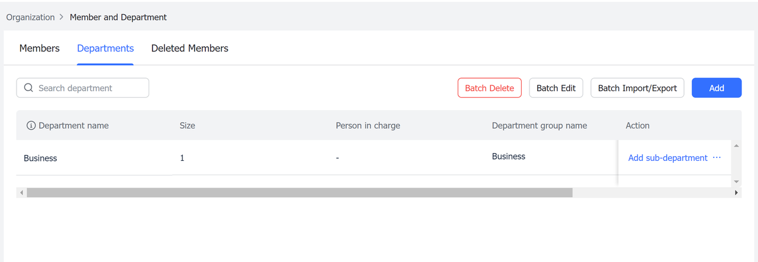Viewport: 758px width, 262px height.
Task: Click the search magnifier icon
Action: click(28, 88)
